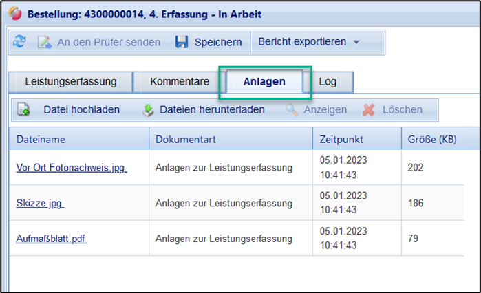Image resolution: width=481 pixels, height=293 pixels.
Task: Click the Datei hochladen upload icon
Action: click(23, 109)
